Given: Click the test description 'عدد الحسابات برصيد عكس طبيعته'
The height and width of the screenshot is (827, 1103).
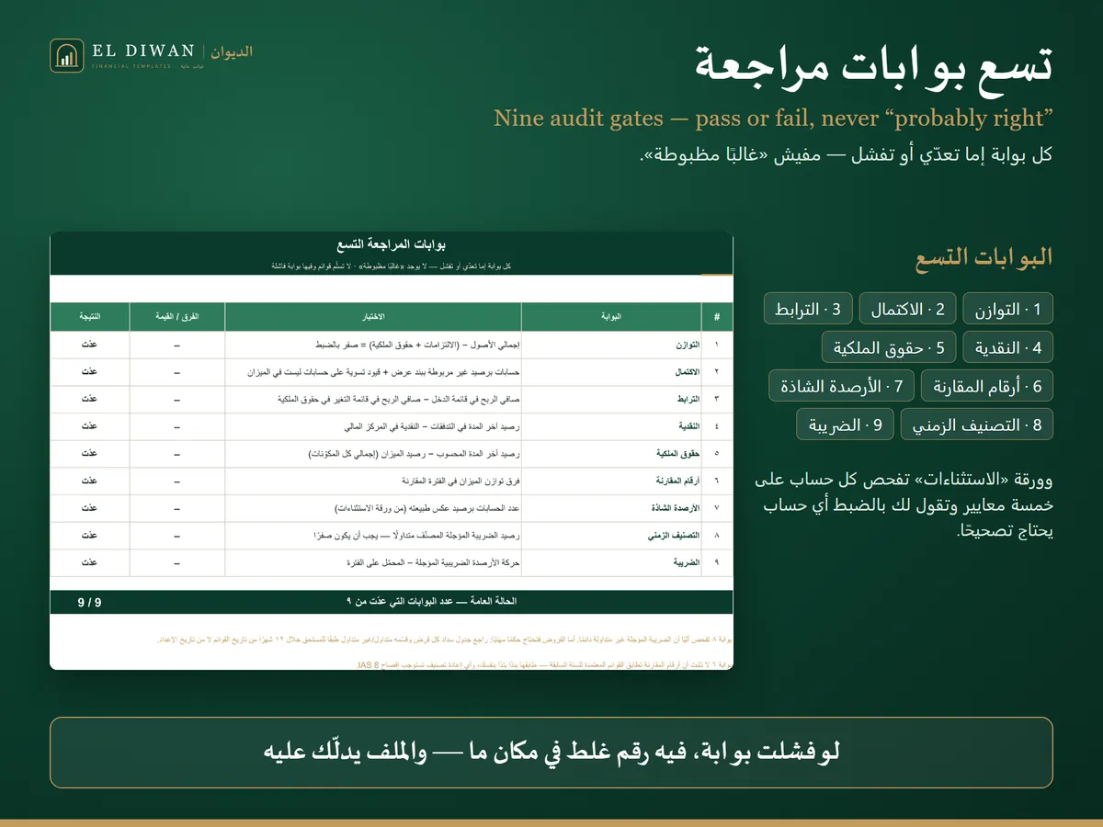Looking at the screenshot, I should [x=428, y=508].
